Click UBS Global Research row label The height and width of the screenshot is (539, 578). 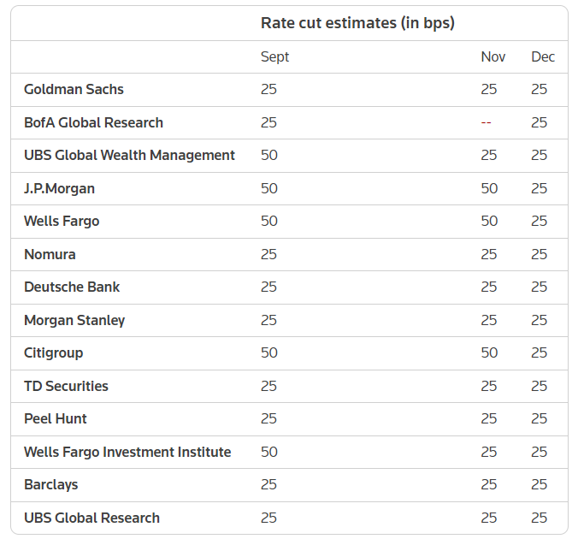pos(91,518)
